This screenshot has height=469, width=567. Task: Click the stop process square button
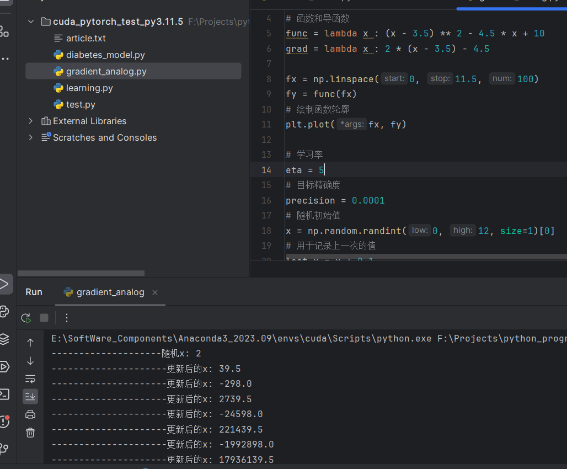tap(44, 318)
